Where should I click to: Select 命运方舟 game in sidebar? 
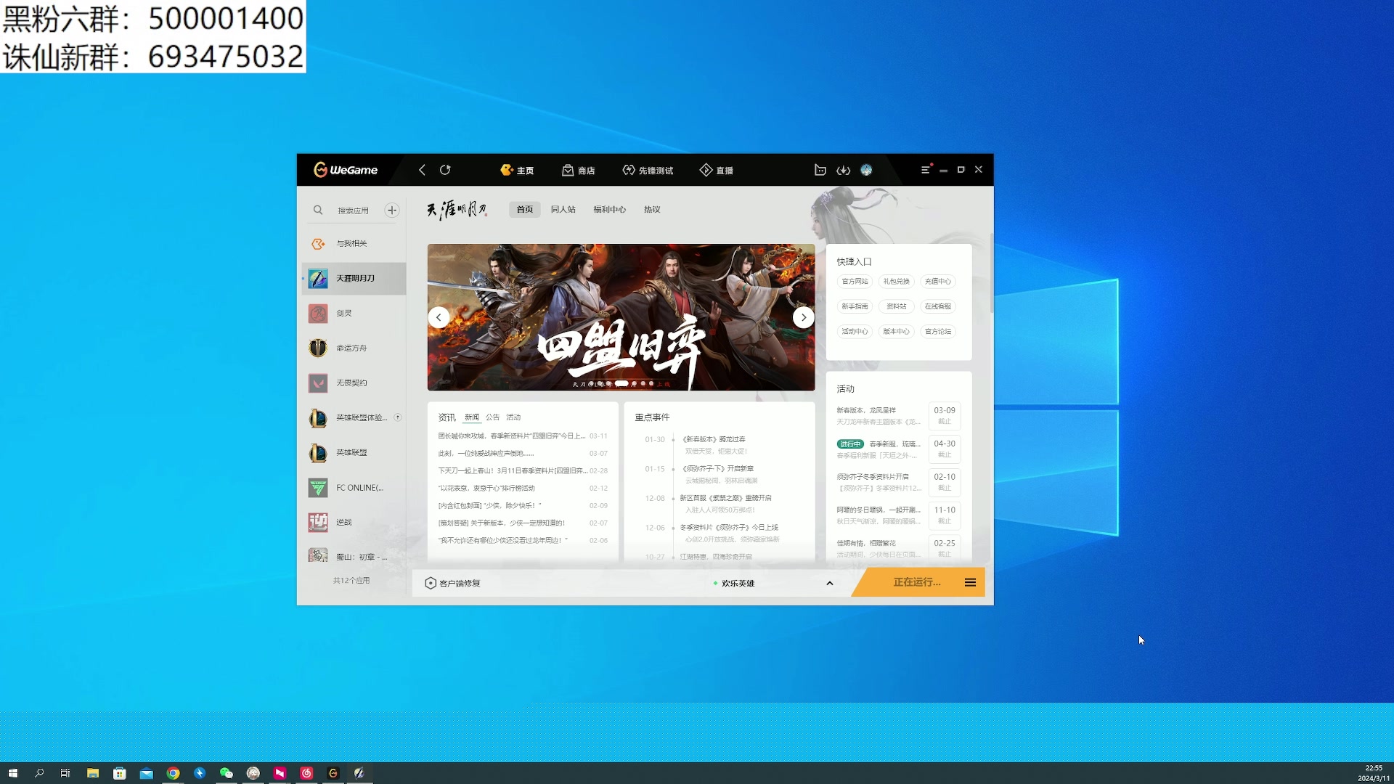[x=354, y=348]
